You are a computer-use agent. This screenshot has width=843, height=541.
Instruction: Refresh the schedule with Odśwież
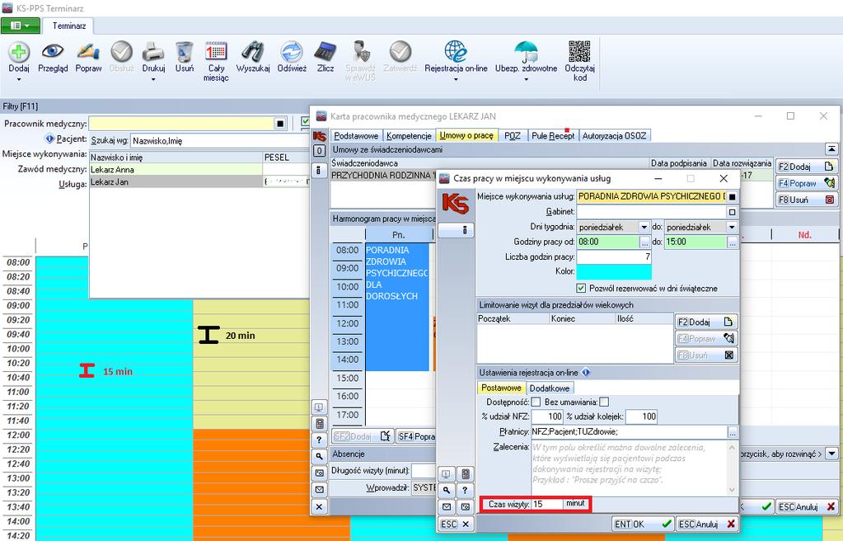[292, 52]
